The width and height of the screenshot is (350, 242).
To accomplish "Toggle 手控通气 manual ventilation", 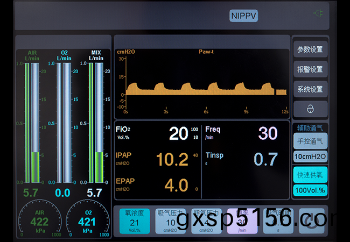I will 310,141.
